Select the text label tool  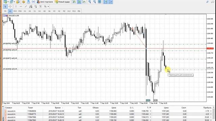click(40, 6)
